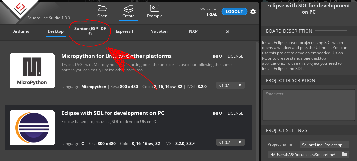Screen dimensions: 357x161
Task: Open the Example projects icon
Action: coord(155,8)
